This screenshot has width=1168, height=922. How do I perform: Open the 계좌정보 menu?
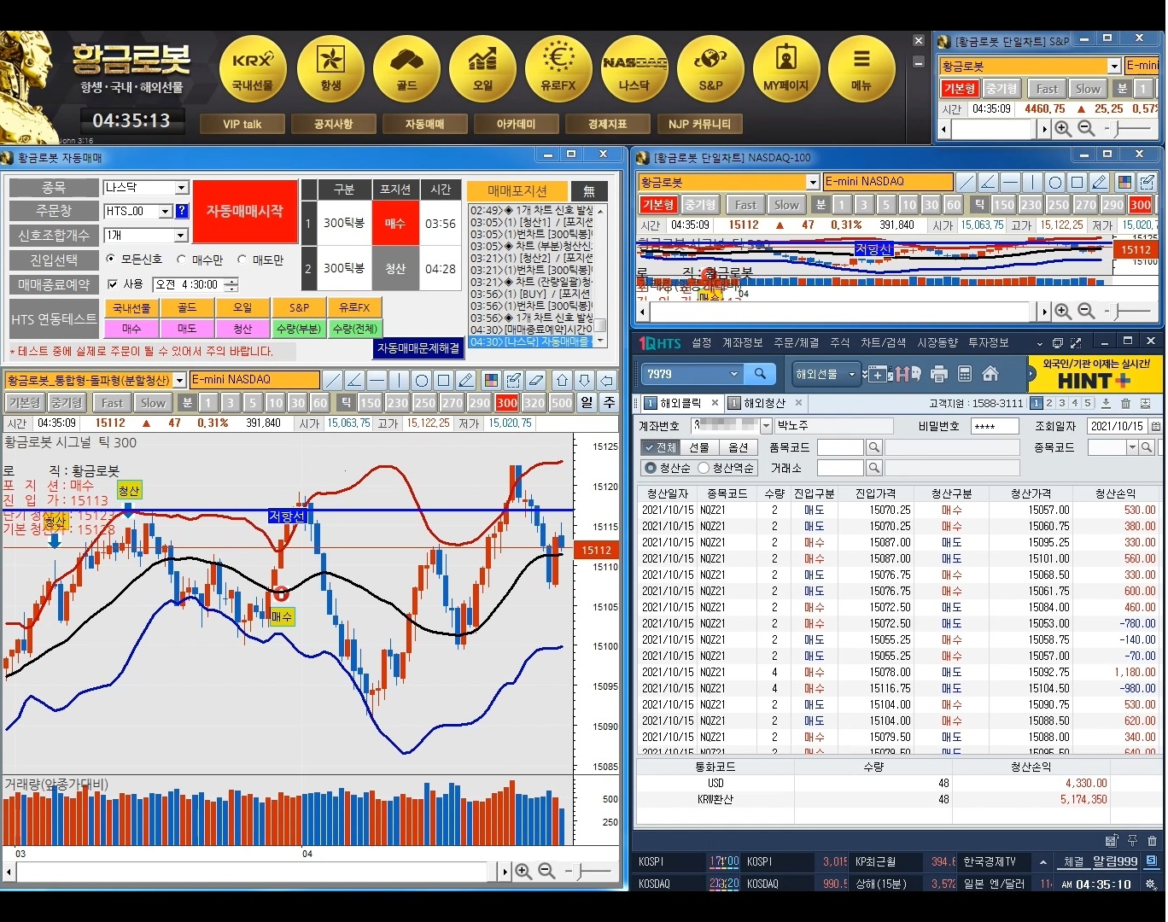pos(743,343)
